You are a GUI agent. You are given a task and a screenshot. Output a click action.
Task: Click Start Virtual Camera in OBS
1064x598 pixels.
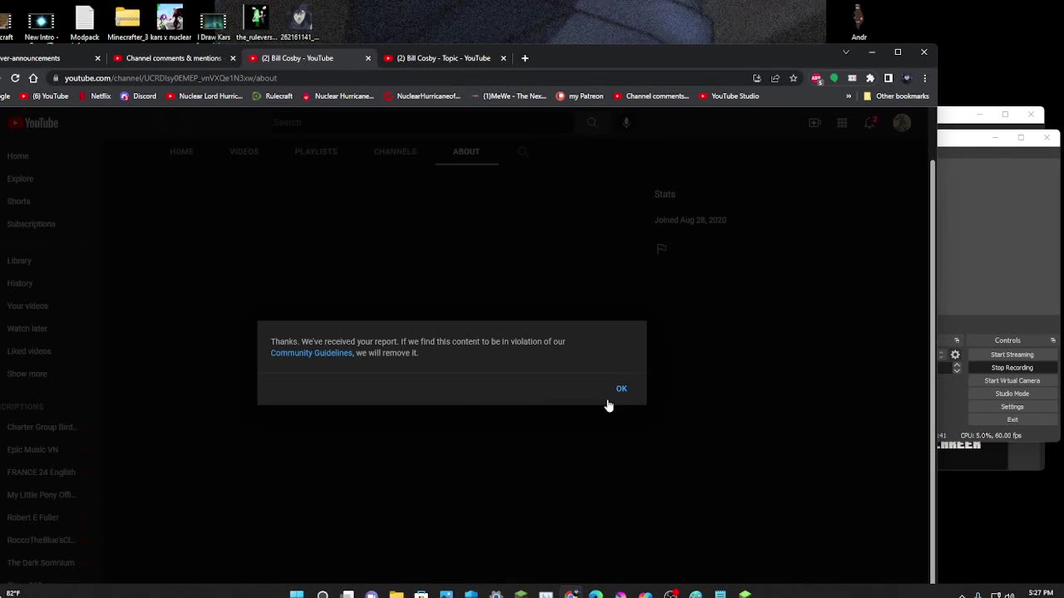point(1012,381)
